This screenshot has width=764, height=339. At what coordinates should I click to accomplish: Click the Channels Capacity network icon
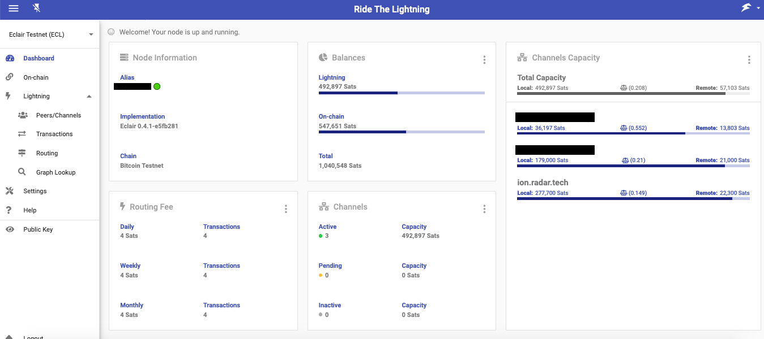point(522,58)
